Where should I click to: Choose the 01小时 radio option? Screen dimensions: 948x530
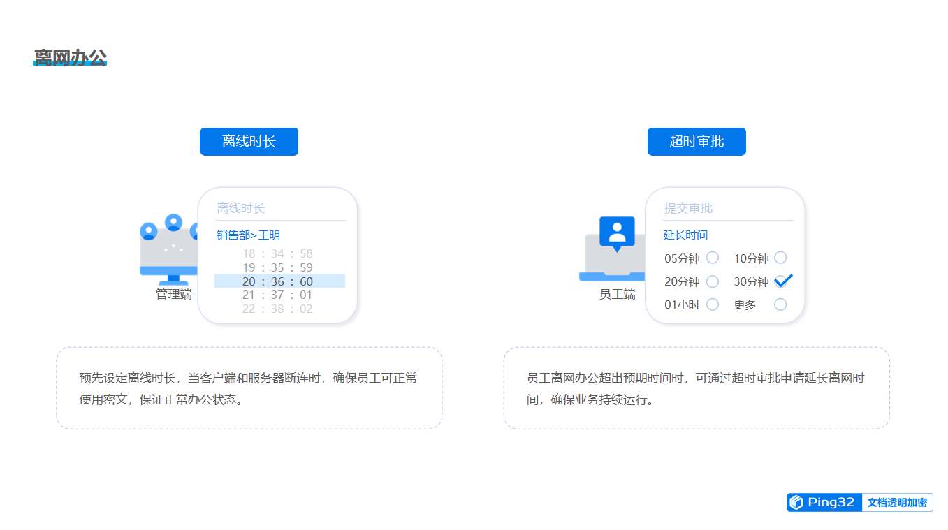(x=713, y=304)
